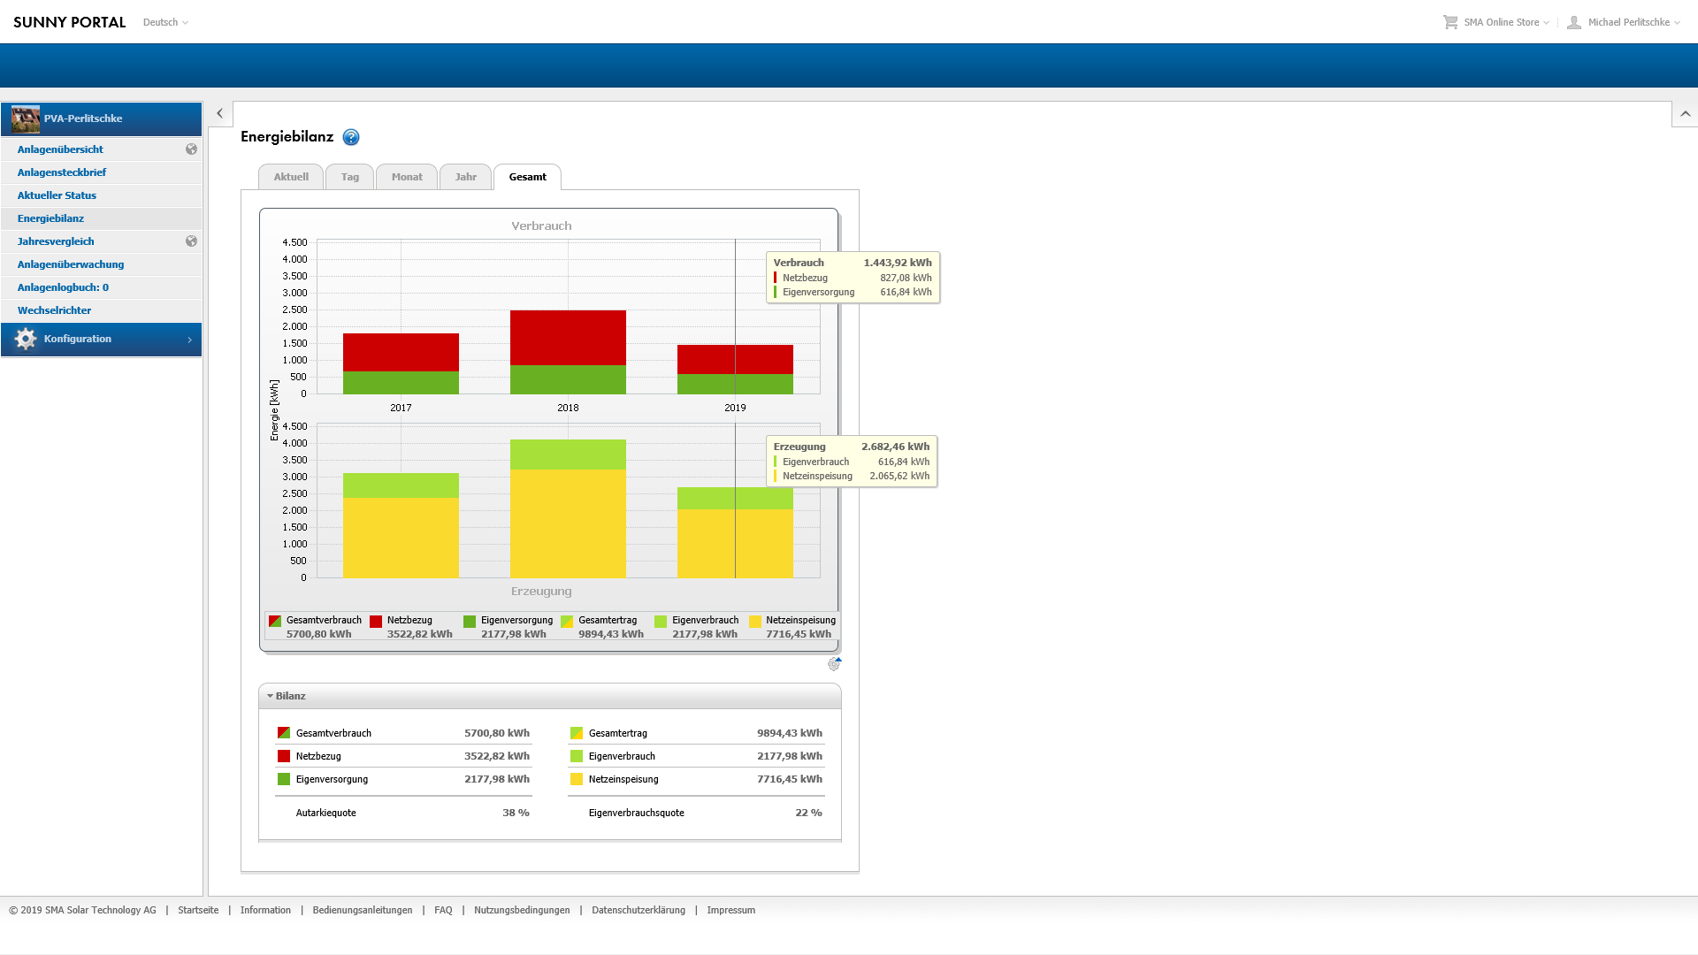The image size is (1698, 955).
Task: Open the Deutsch language dropdown
Action: [x=165, y=22]
